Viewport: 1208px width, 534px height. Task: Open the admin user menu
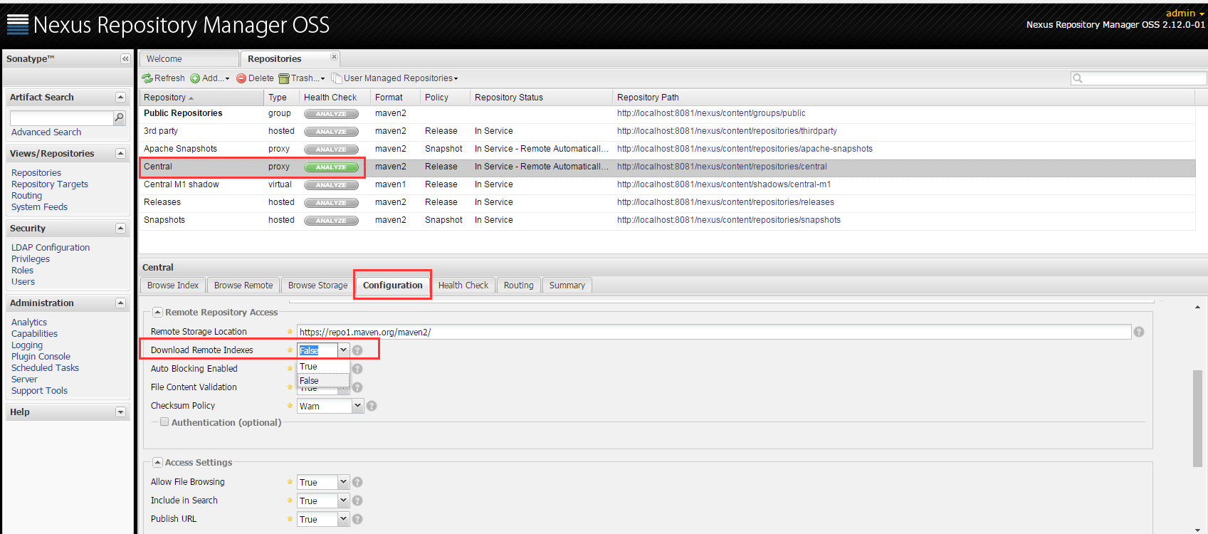tap(1185, 14)
